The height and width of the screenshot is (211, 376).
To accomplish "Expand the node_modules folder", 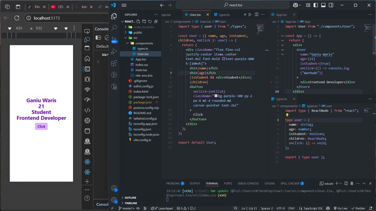I will click(126, 27).
